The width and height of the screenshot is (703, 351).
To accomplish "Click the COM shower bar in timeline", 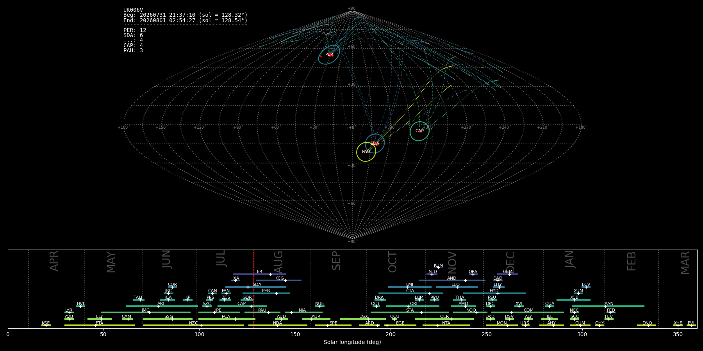I will coord(528,312).
